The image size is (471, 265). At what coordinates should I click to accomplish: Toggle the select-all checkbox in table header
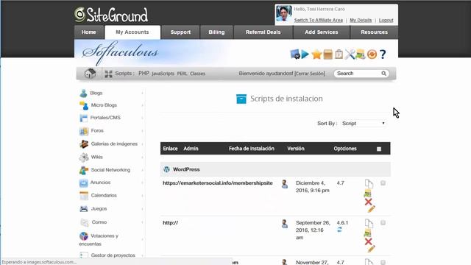coord(379,149)
